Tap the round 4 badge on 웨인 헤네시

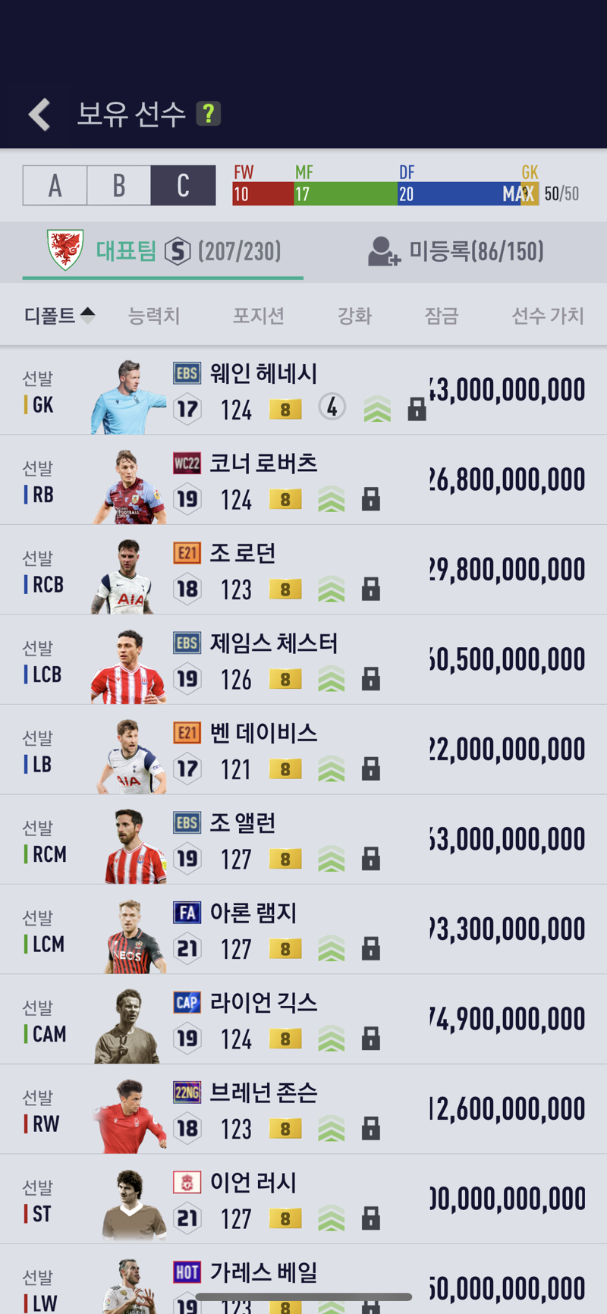point(332,407)
